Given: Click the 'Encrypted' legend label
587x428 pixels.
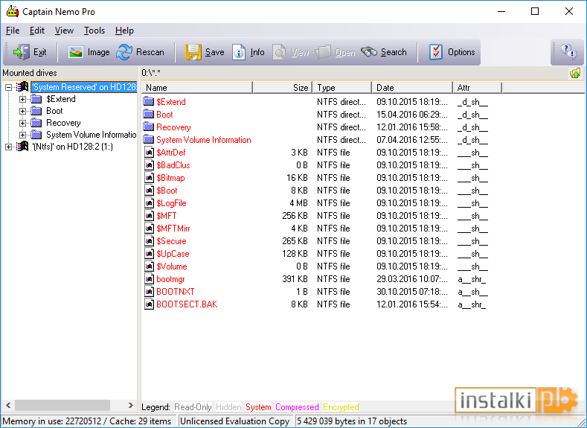Looking at the screenshot, I should pos(341,407).
